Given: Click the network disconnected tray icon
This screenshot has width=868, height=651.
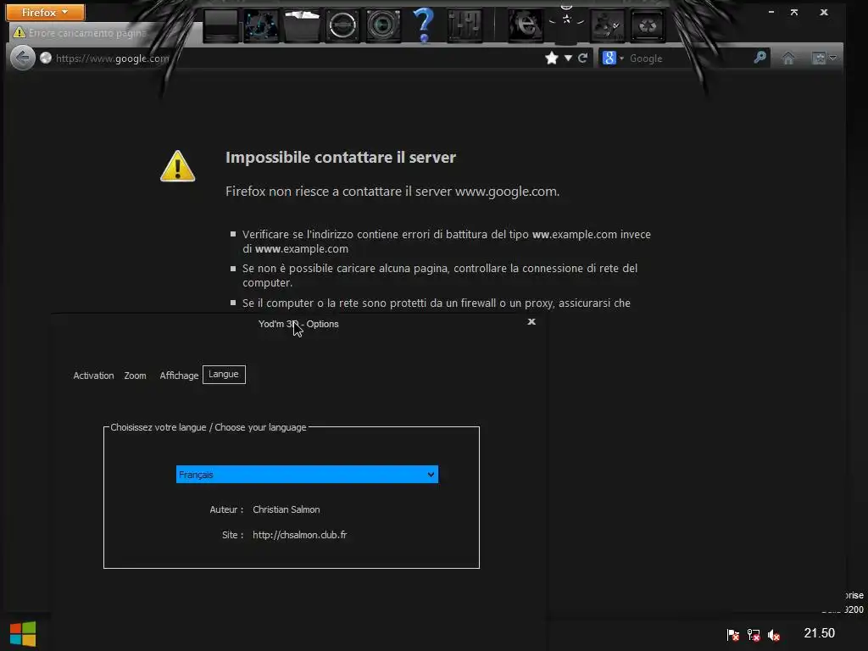Looking at the screenshot, I should (x=754, y=634).
